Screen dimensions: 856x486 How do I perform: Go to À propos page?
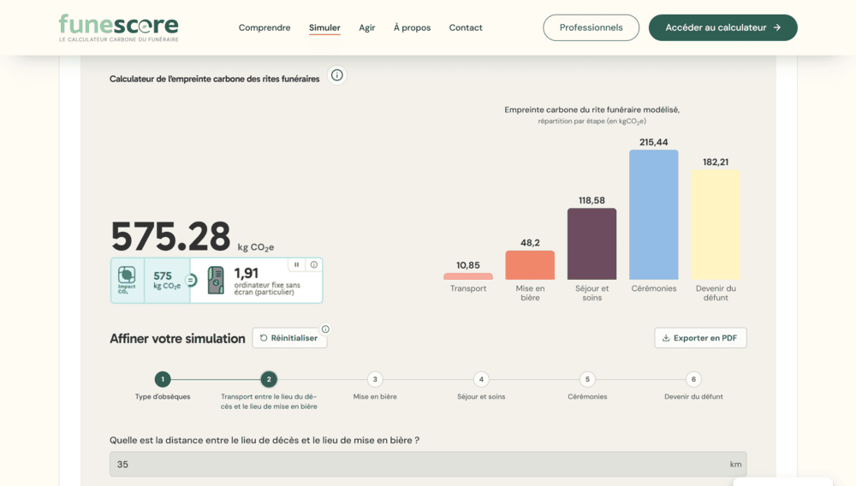tap(413, 28)
